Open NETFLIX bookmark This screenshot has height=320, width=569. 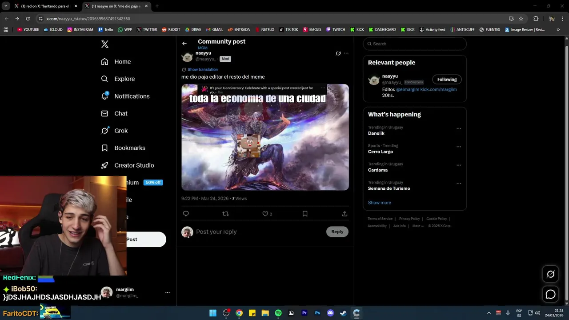(x=264, y=30)
